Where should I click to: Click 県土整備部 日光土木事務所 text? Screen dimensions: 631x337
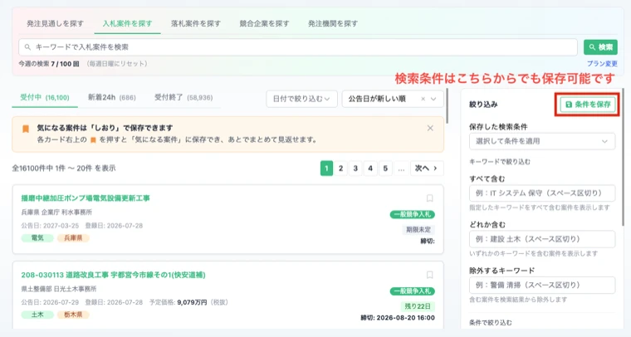(59, 289)
